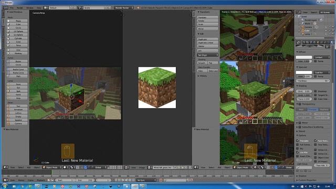
Task: Add a Cone mesh primitive
Action: click(x=17, y=42)
